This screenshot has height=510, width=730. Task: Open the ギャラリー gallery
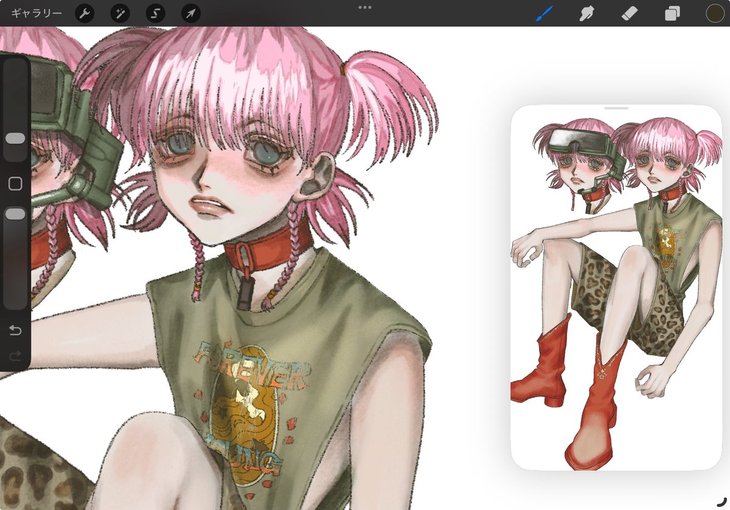(36, 13)
